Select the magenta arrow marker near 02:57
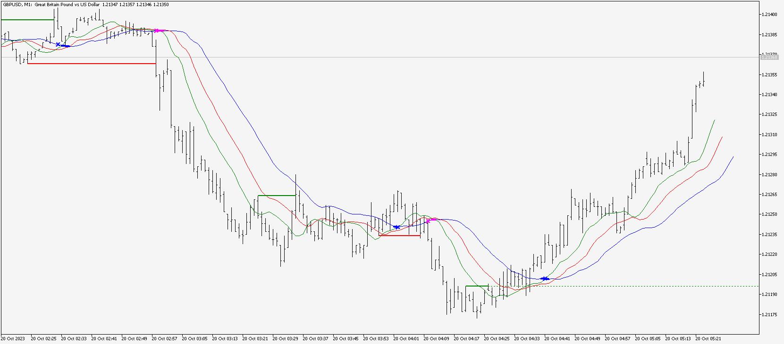Viewport: 784px width, 344px height. click(157, 31)
